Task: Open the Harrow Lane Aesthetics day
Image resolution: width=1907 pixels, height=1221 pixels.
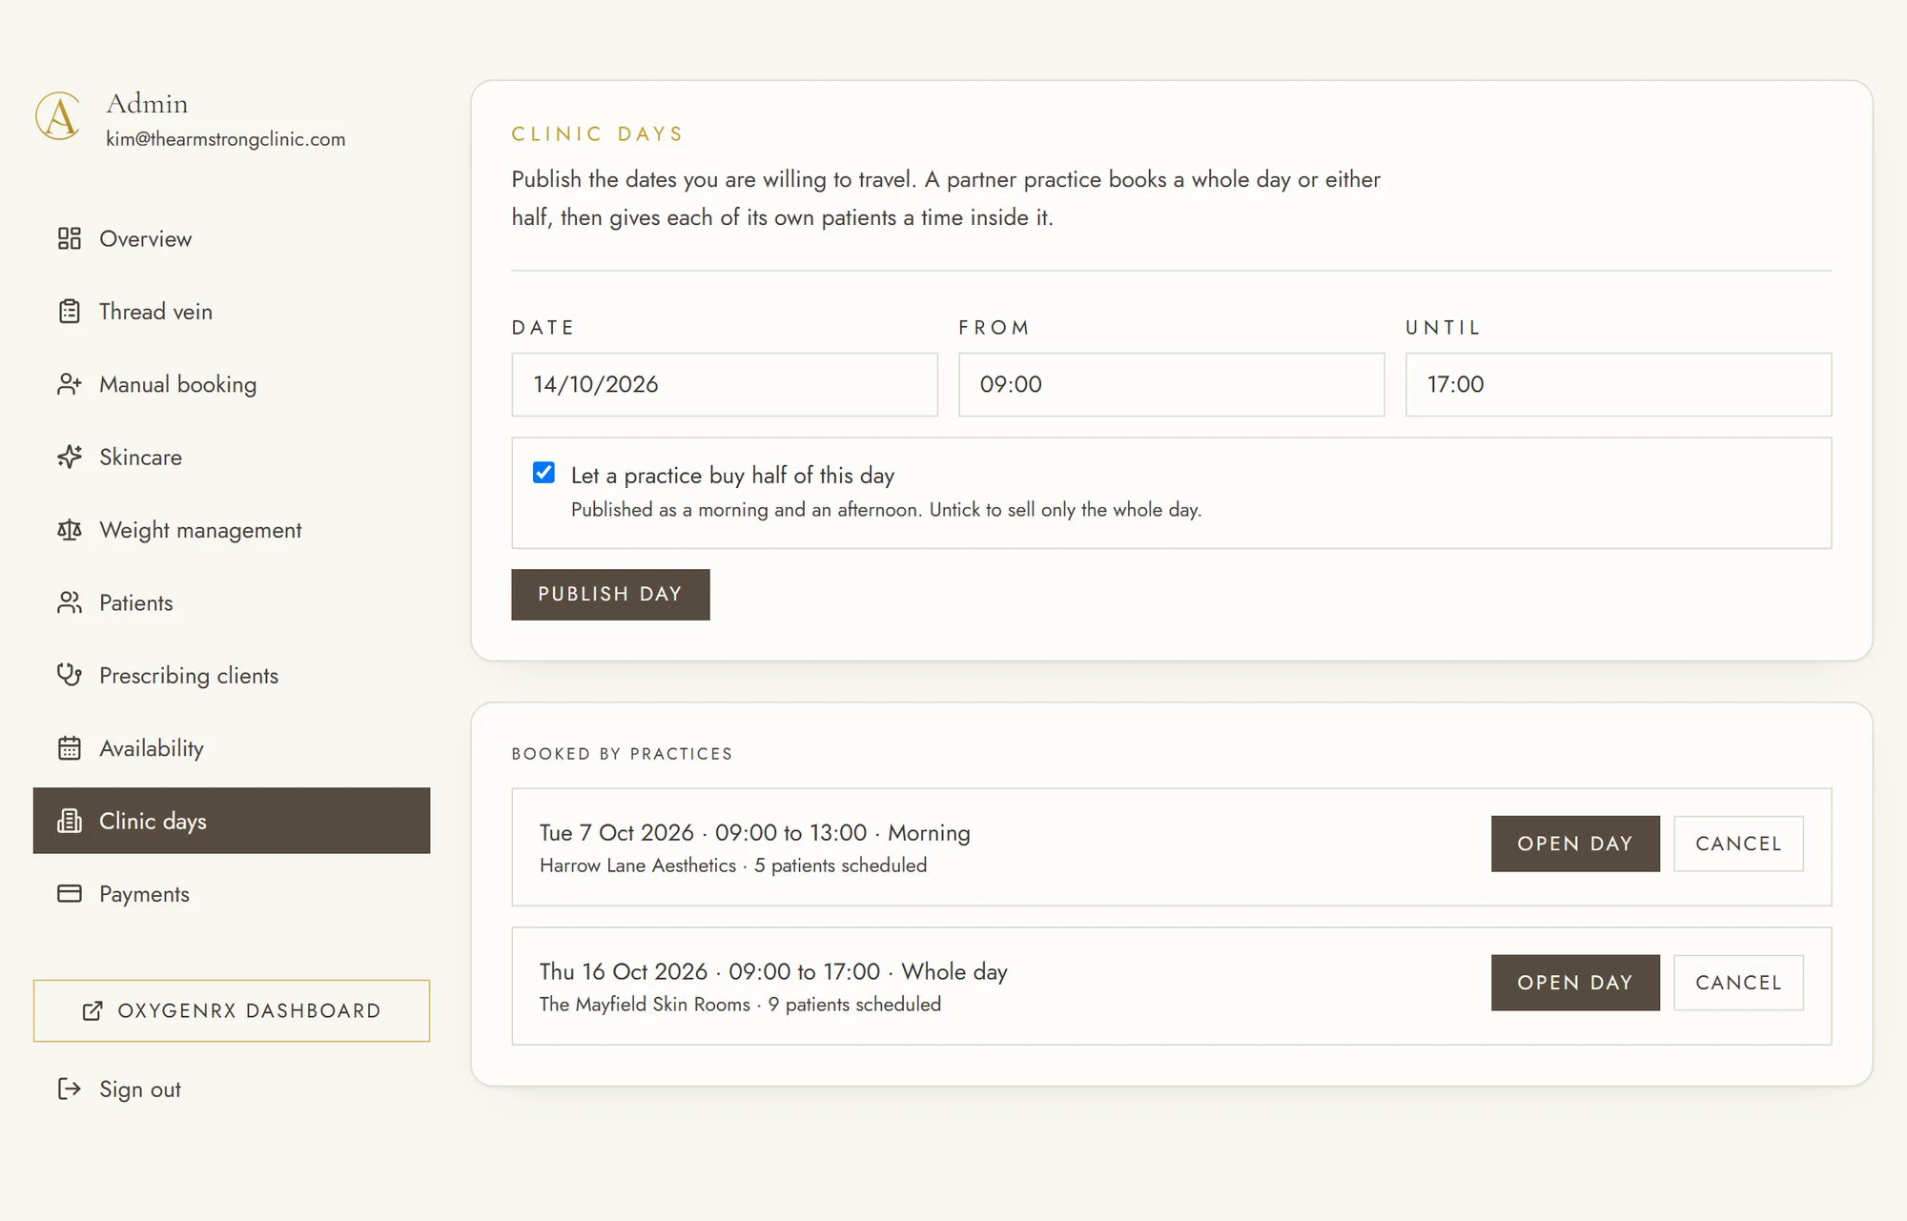Action: (1575, 844)
